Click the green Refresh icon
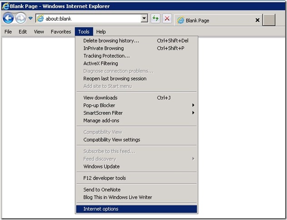The width and height of the screenshot is (287, 220). (x=156, y=19)
